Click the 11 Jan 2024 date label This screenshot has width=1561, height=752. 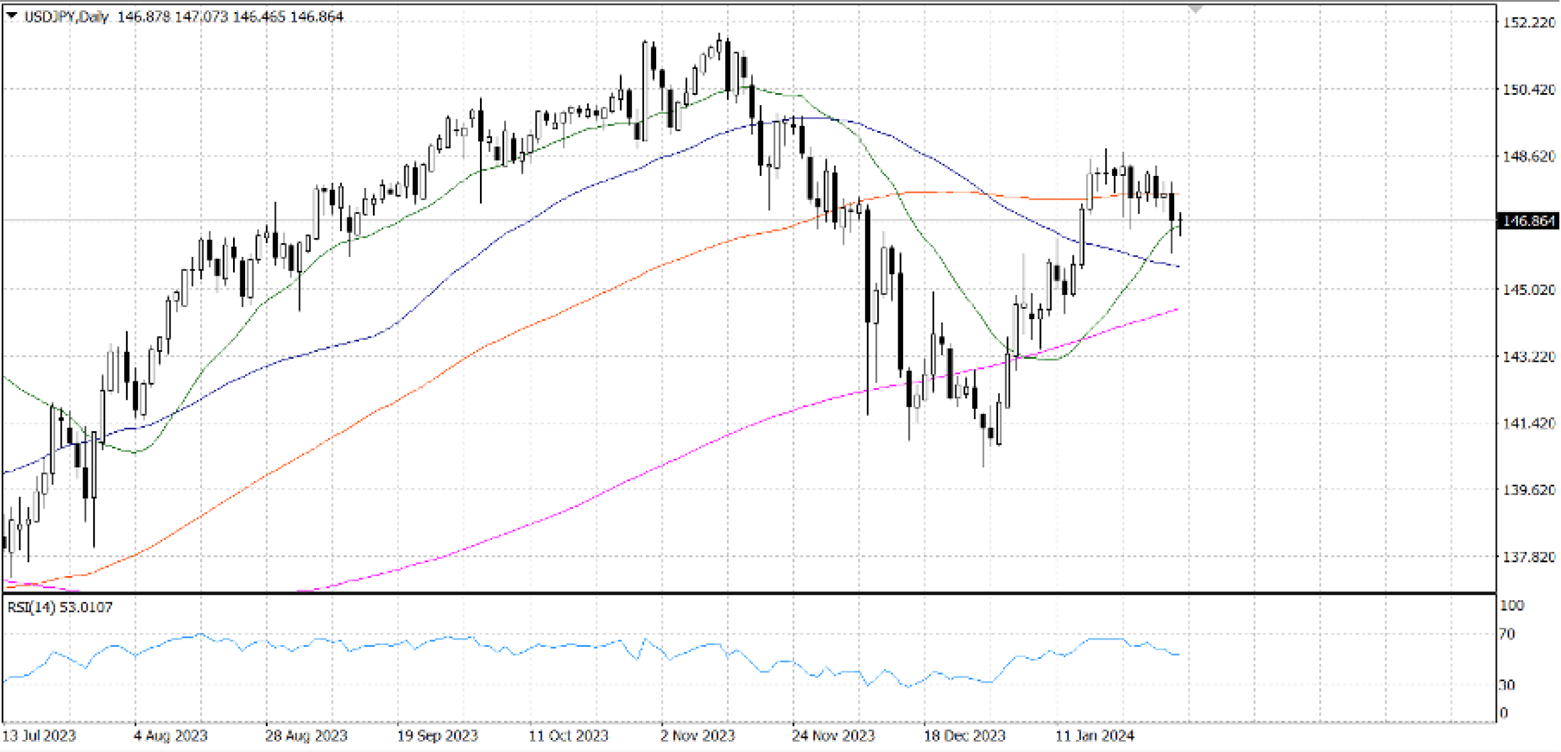pyautogui.click(x=1094, y=736)
